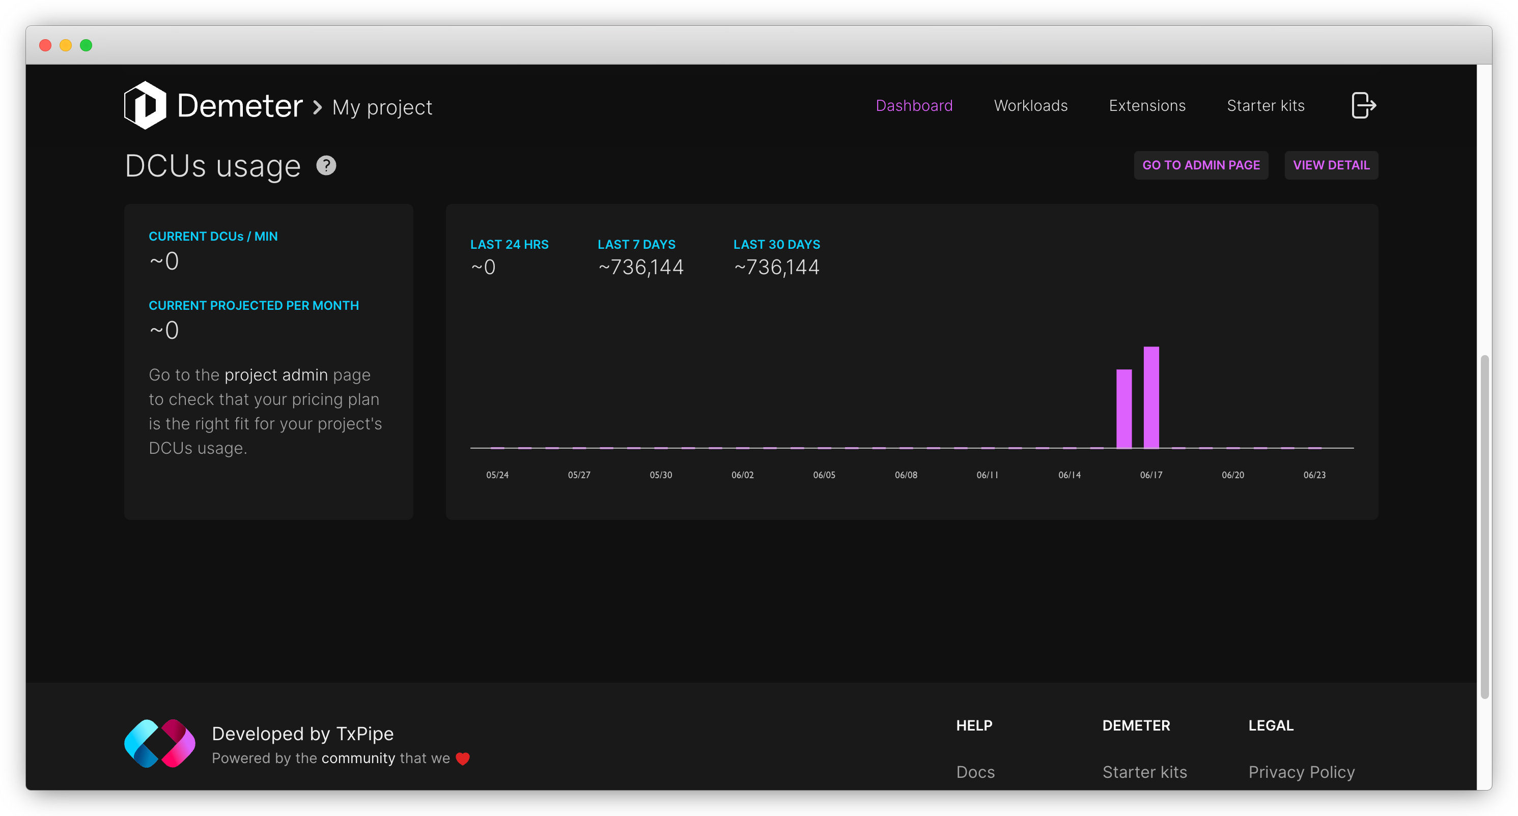
Task: Switch to the Workloads tab
Action: tap(1030, 105)
